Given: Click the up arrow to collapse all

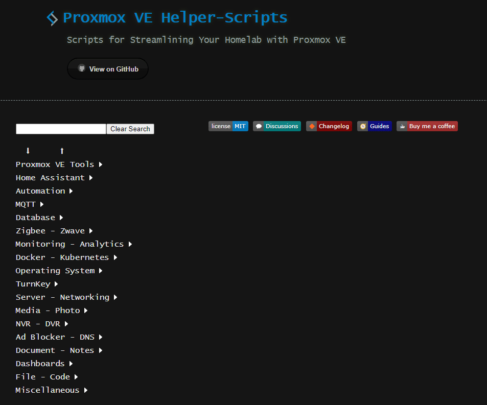Looking at the screenshot, I should [62, 151].
